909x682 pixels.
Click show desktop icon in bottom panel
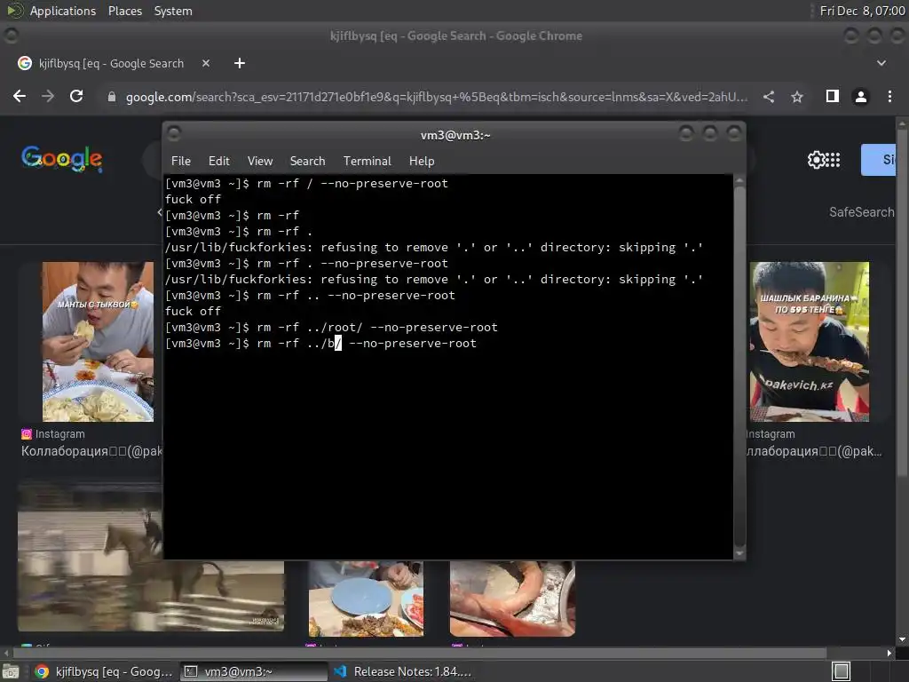click(x=11, y=672)
